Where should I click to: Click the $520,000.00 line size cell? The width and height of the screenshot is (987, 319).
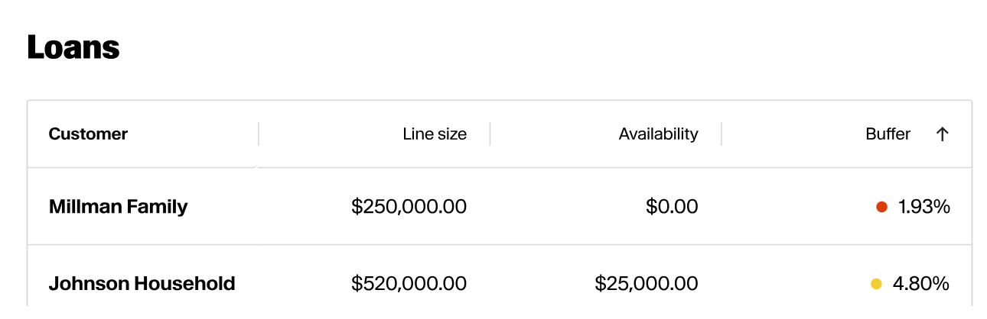point(409,284)
